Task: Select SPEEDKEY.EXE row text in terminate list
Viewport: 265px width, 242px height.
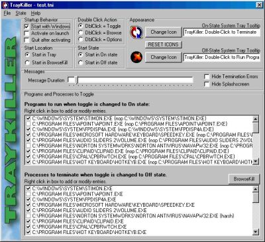Action: tap(113, 205)
